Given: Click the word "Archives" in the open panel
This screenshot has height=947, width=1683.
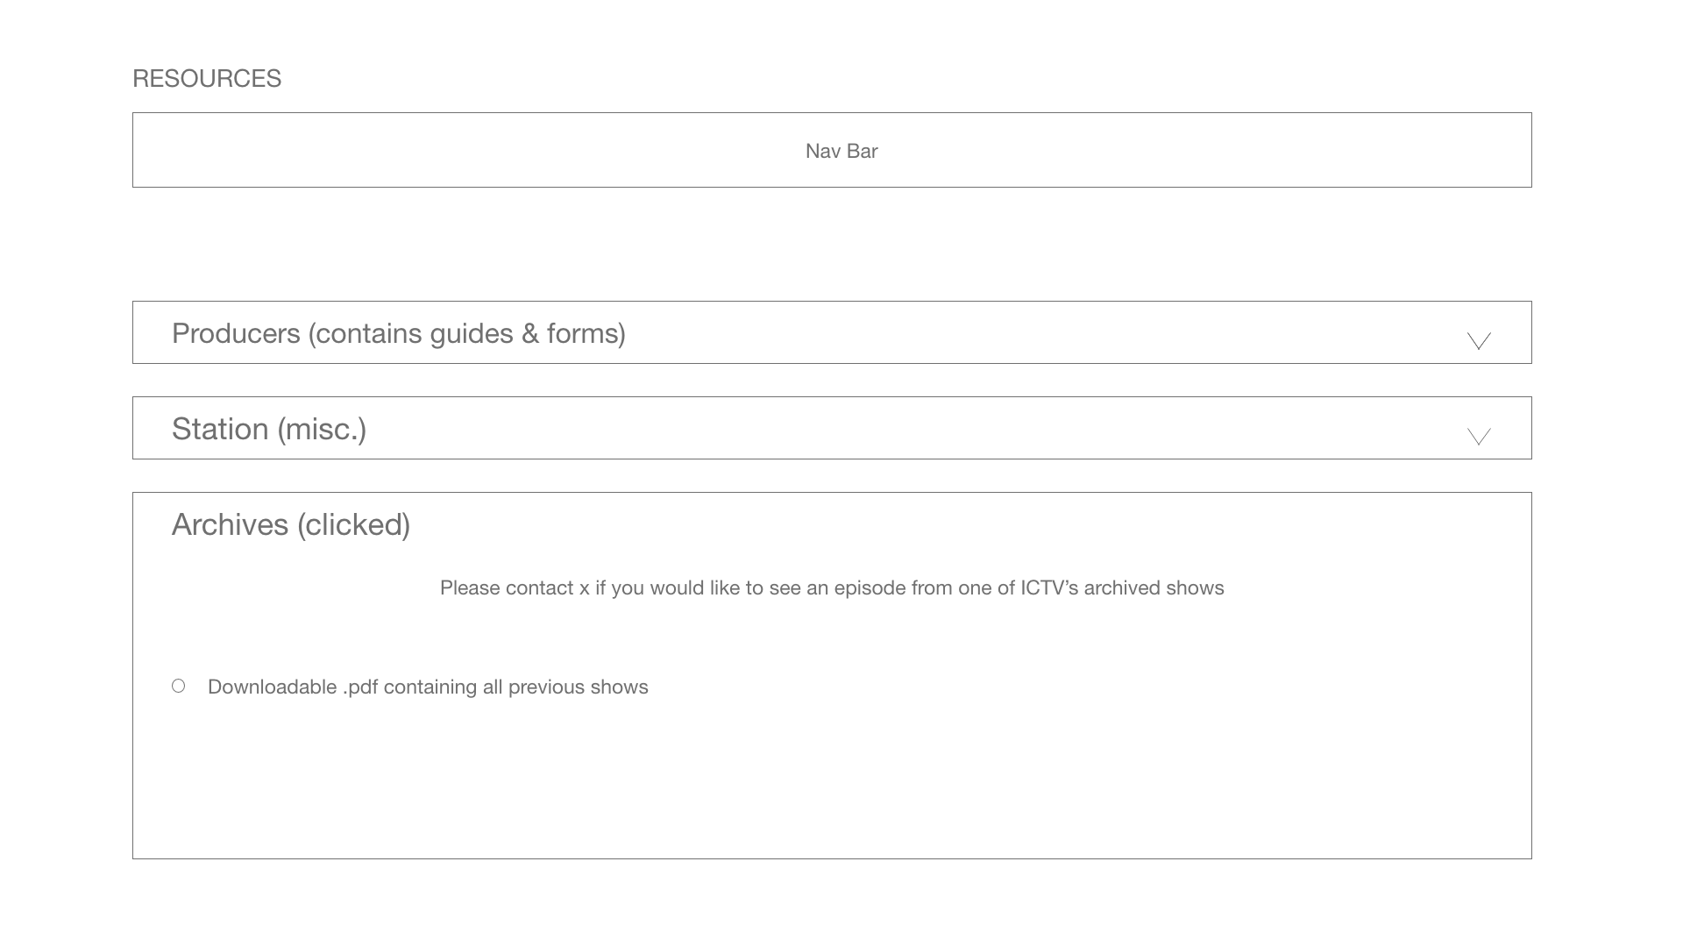Looking at the screenshot, I should coord(230,524).
